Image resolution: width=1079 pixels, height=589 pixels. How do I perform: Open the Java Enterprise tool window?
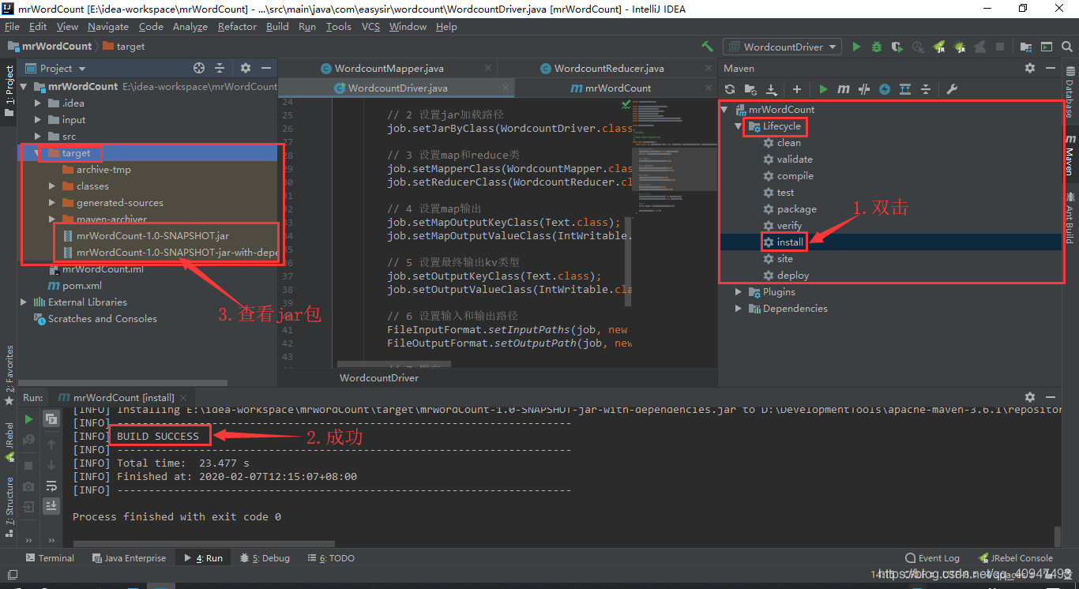click(x=129, y=558)
